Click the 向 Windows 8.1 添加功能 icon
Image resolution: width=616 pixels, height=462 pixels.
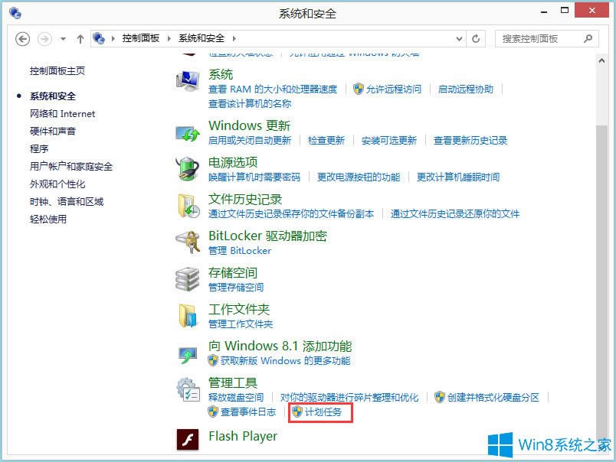pos(188,352)
